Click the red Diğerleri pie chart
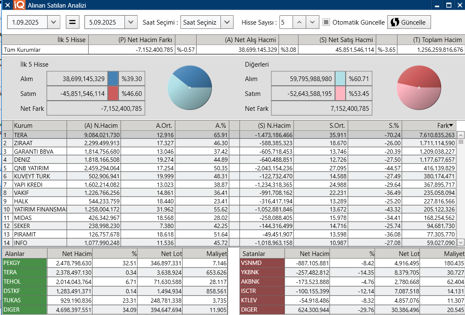 click(419, 88)
